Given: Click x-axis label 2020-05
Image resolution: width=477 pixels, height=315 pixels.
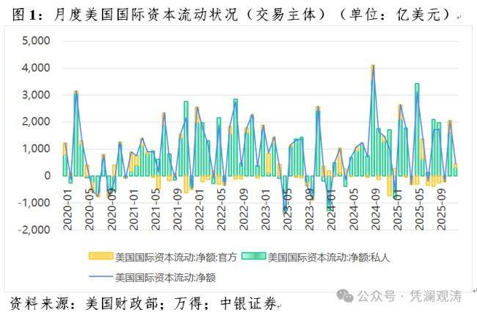Looking at the screenshot, I should (90, 209).
